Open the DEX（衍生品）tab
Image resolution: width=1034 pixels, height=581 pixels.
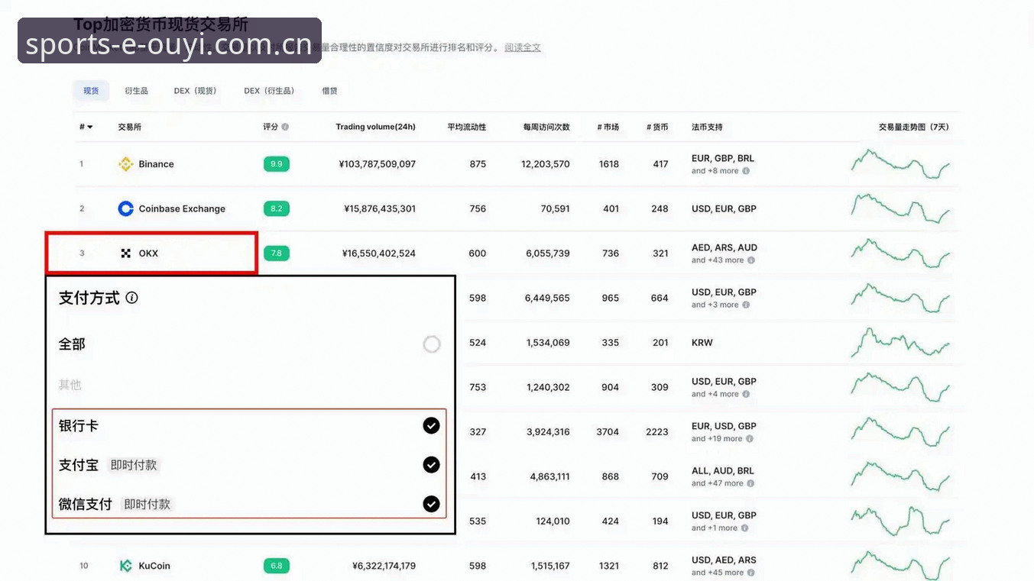click(270, 91)
